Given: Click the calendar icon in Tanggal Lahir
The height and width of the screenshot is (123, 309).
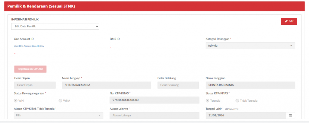Looking at the screenshot, I should click(290, 115).
